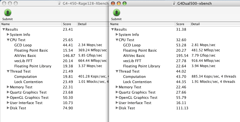This screenshot has height=122, width=240.
Task: Expand Memory Test in G4-450 window
Action: click(8, 87)
